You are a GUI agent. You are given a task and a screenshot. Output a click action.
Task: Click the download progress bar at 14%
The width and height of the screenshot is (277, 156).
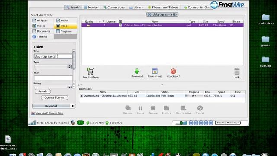[194, 96]
